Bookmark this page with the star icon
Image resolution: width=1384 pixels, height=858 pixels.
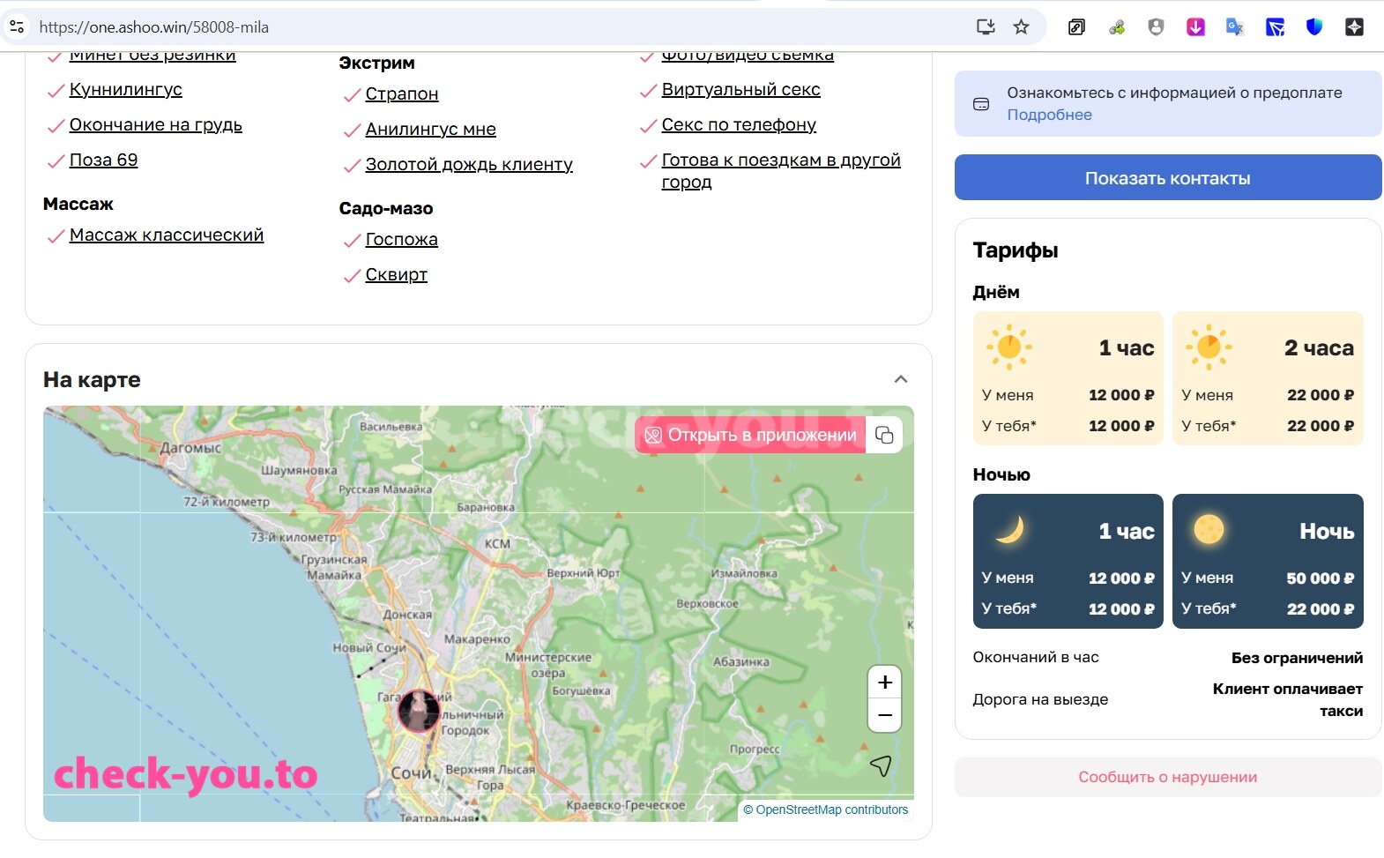point(1021,26)
